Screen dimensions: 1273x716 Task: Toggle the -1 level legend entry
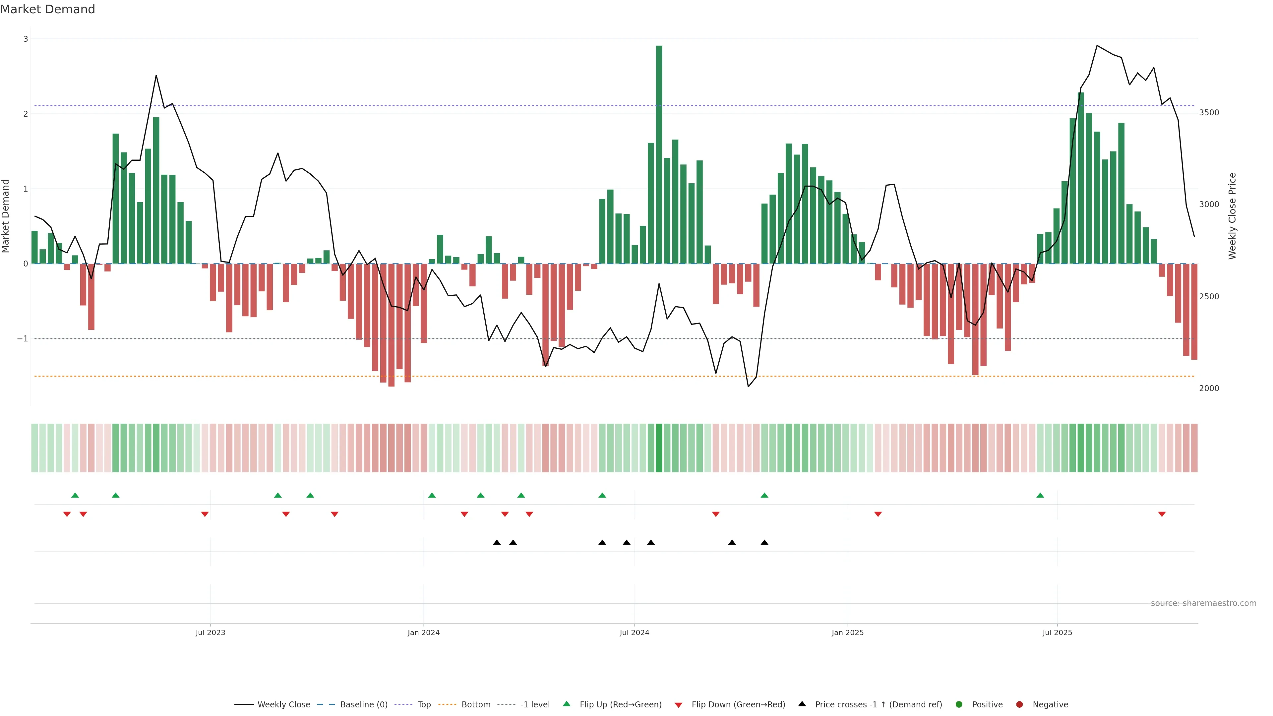pyautogui.click(x=535, y=704)
